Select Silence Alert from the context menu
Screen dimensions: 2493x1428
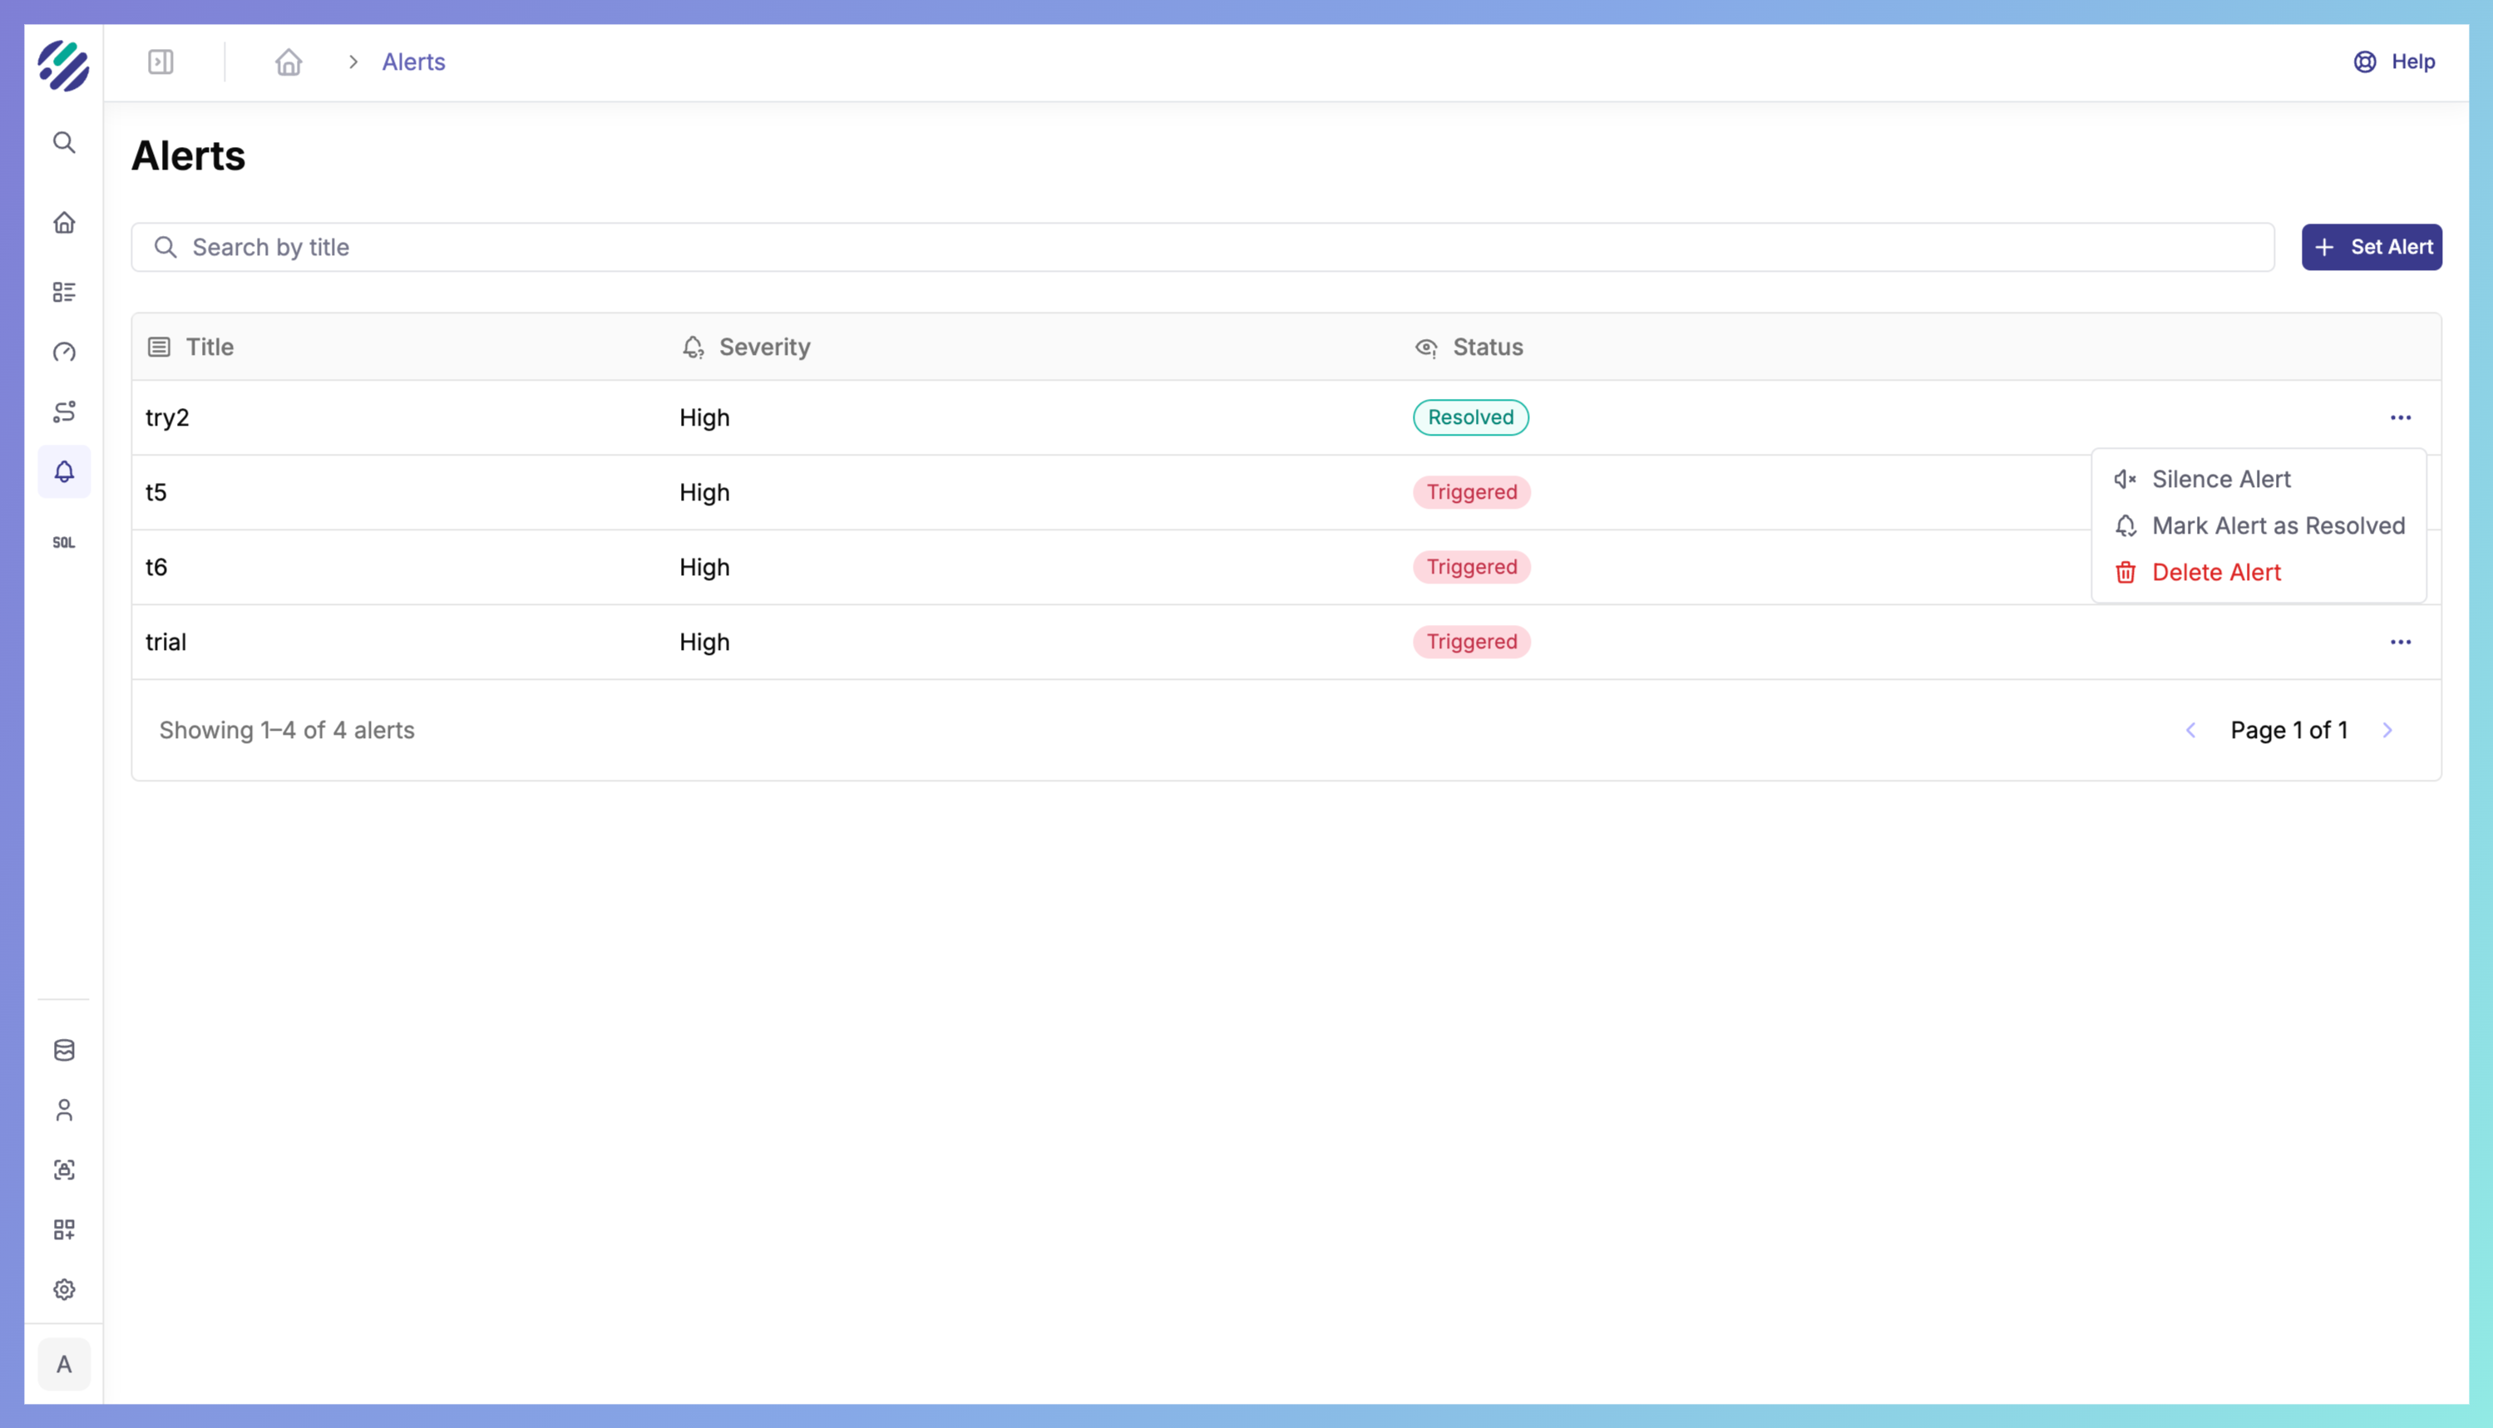pos(2221,480)
